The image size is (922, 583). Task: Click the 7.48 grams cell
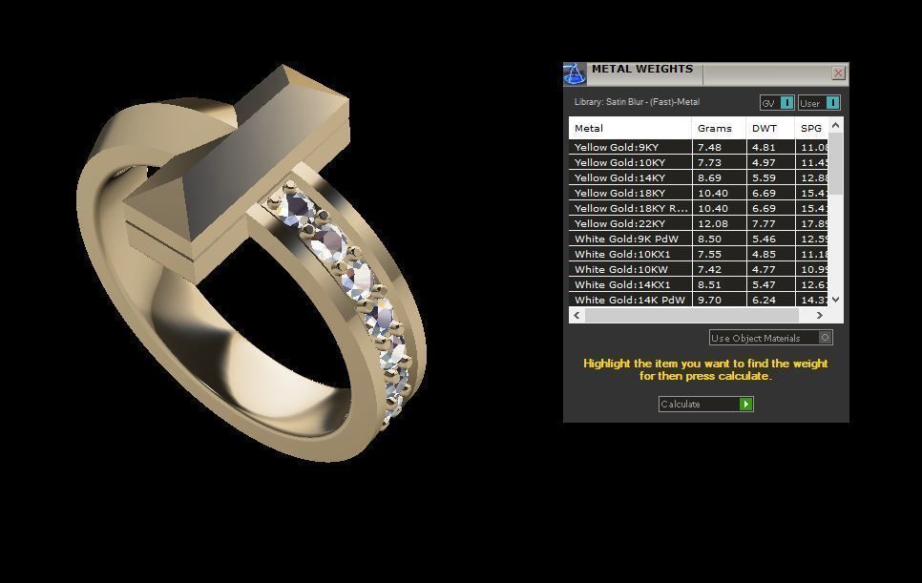(x=719, y=147)
